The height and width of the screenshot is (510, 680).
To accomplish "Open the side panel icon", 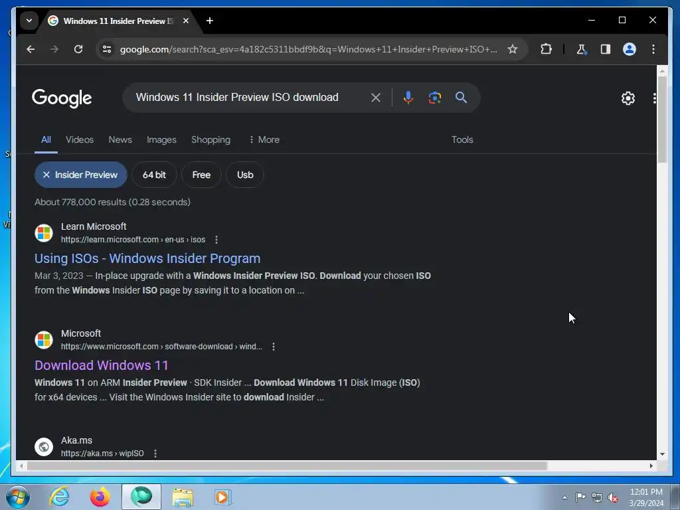I will point(606,49).
